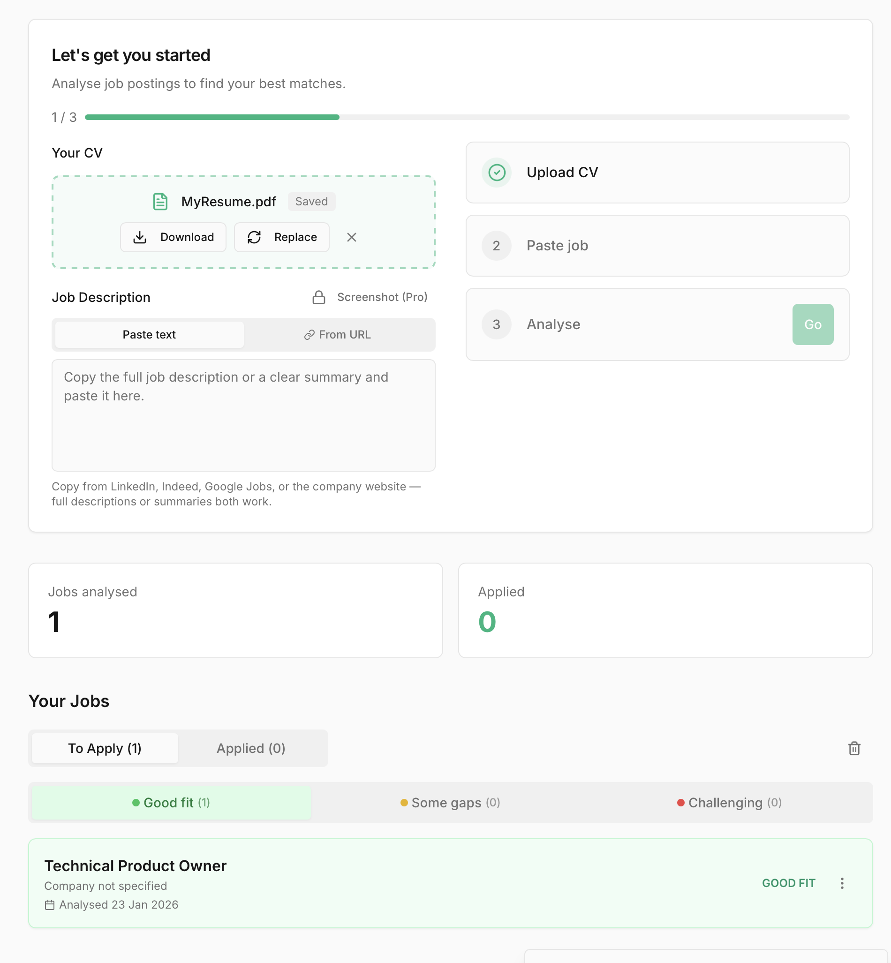Image resolution: width=891 pixels, height=963 pixels.
Task: Click the document icon beside MyResume.pdf
Action: 160,202
